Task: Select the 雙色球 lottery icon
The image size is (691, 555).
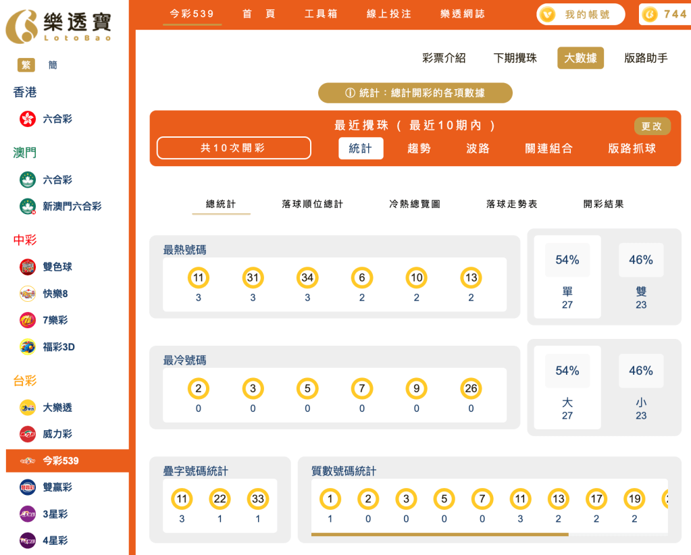Action: point(28,267)
